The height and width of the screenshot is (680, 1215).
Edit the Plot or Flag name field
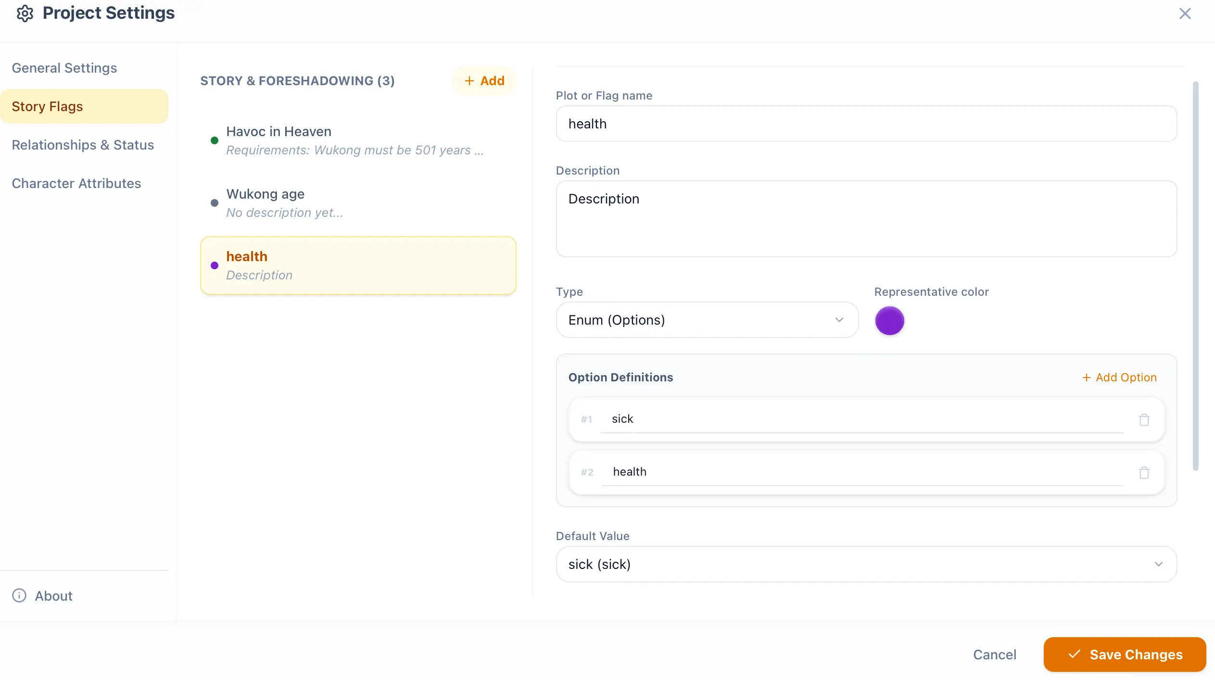point(866,124)
